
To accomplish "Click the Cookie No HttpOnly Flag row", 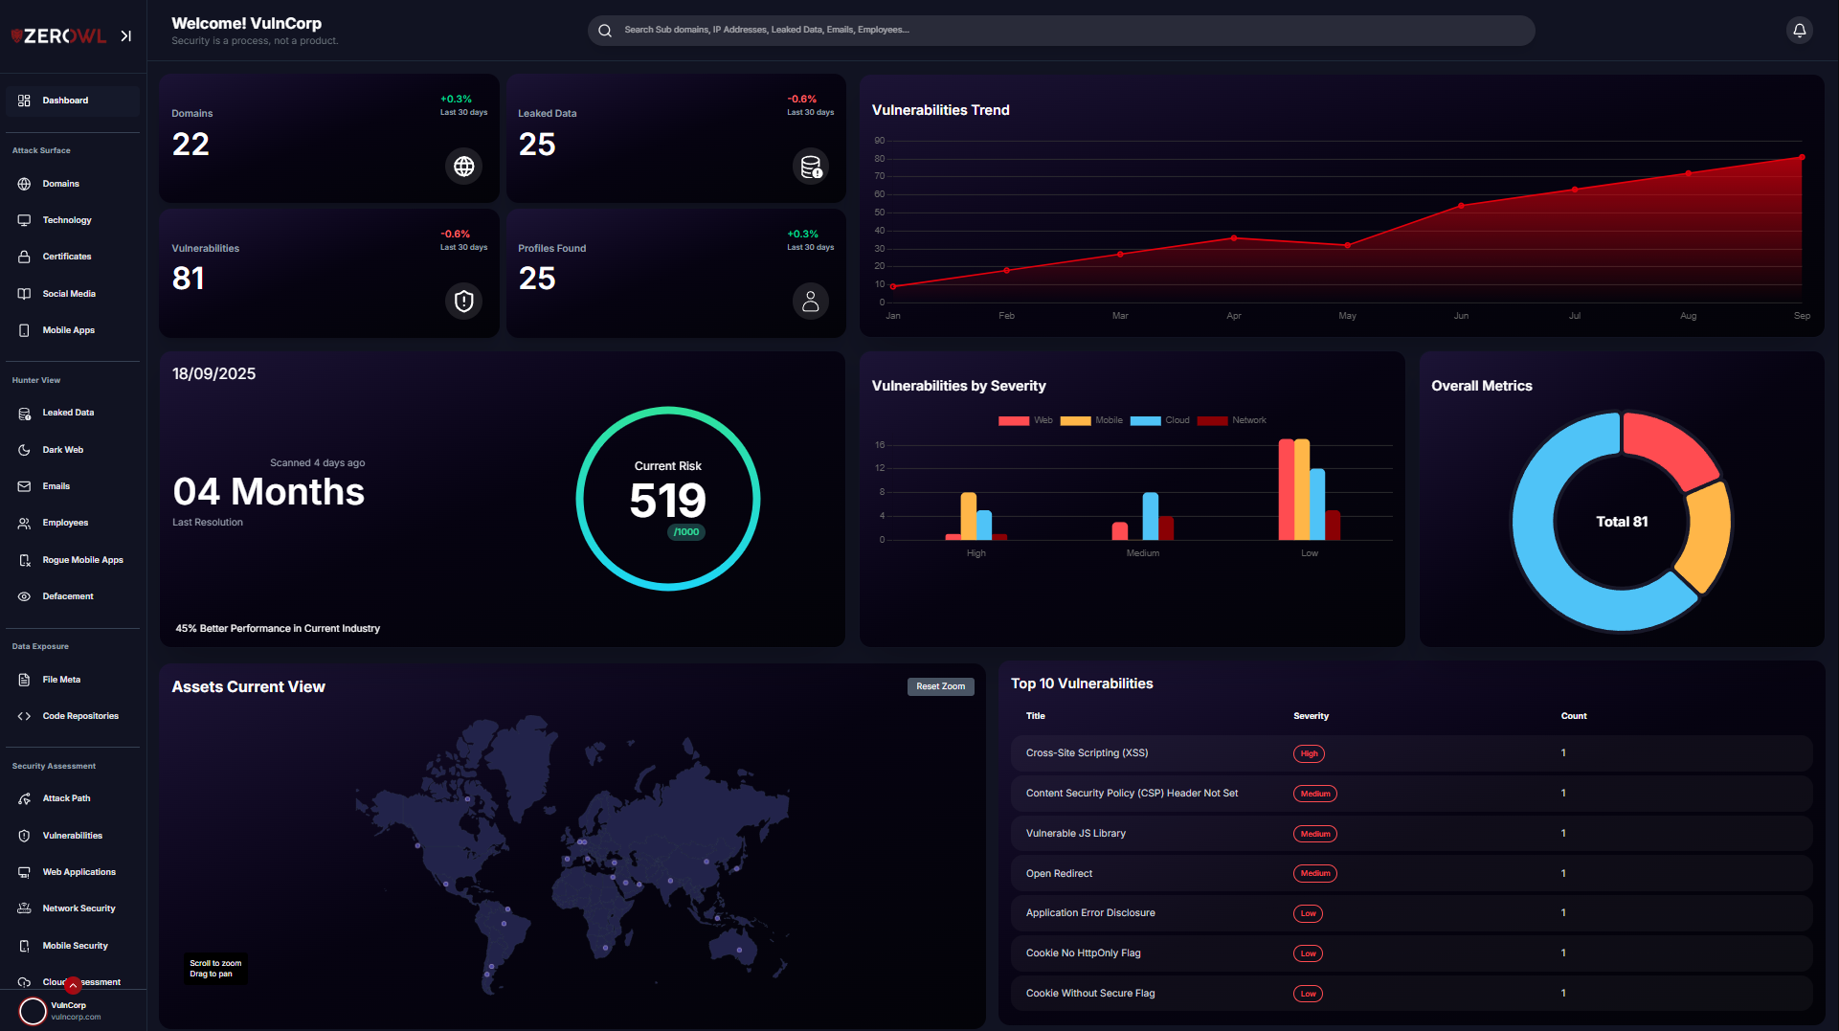I will (x=1411, y=953).
